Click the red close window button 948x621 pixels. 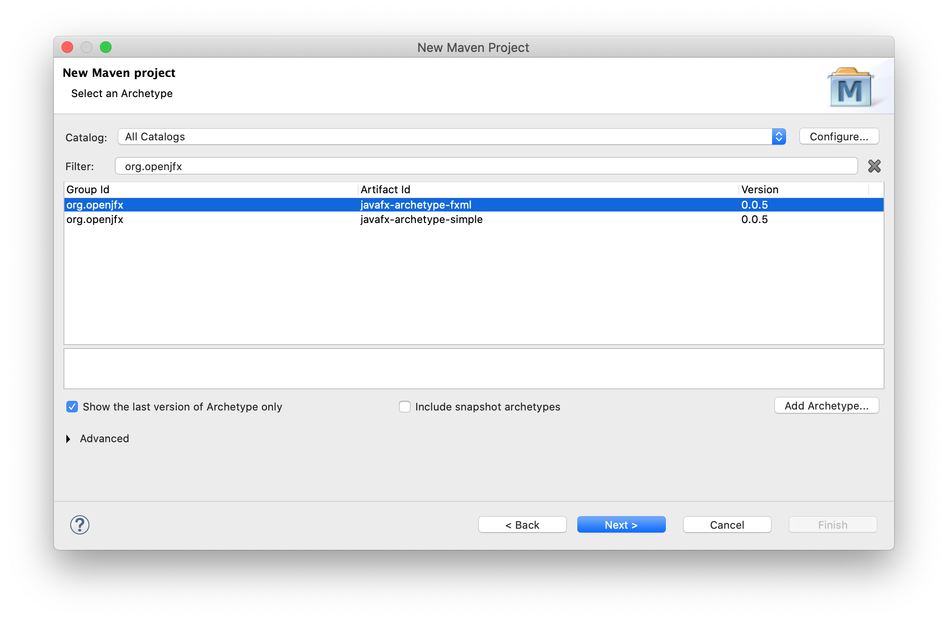click(x=67, y=47)
